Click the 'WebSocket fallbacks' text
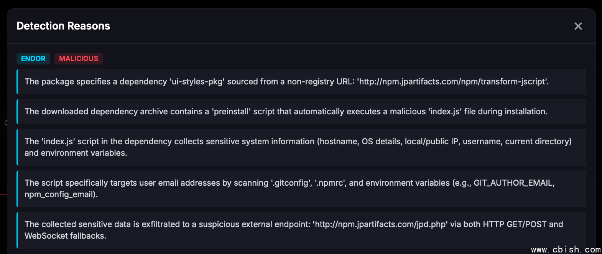Screen dimensions: 602x254 [x=65, y=236]
